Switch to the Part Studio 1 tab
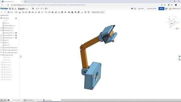The width and height of the screenshot is (181, 102). click(x=29, y=100)
